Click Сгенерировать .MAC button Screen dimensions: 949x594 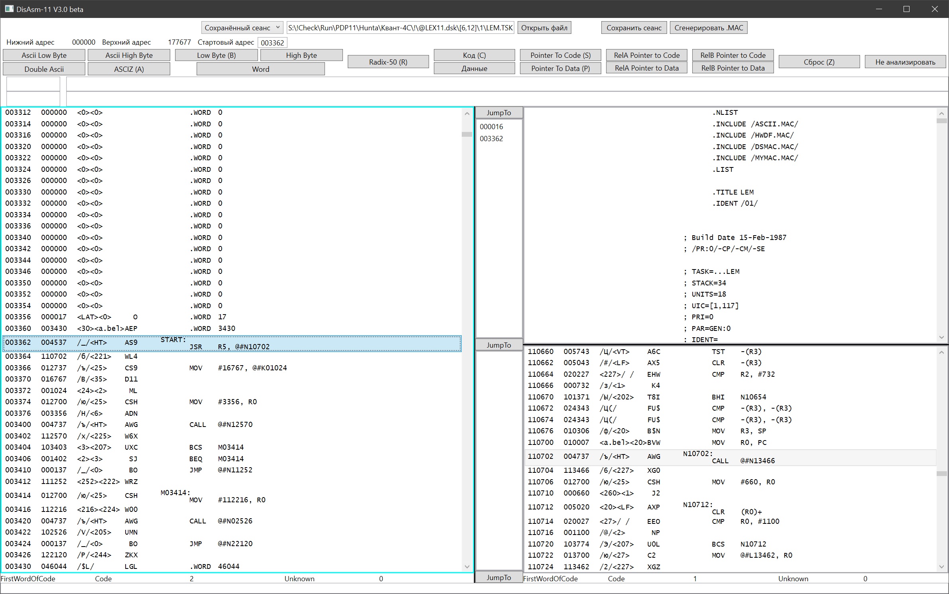pos(708,28)
